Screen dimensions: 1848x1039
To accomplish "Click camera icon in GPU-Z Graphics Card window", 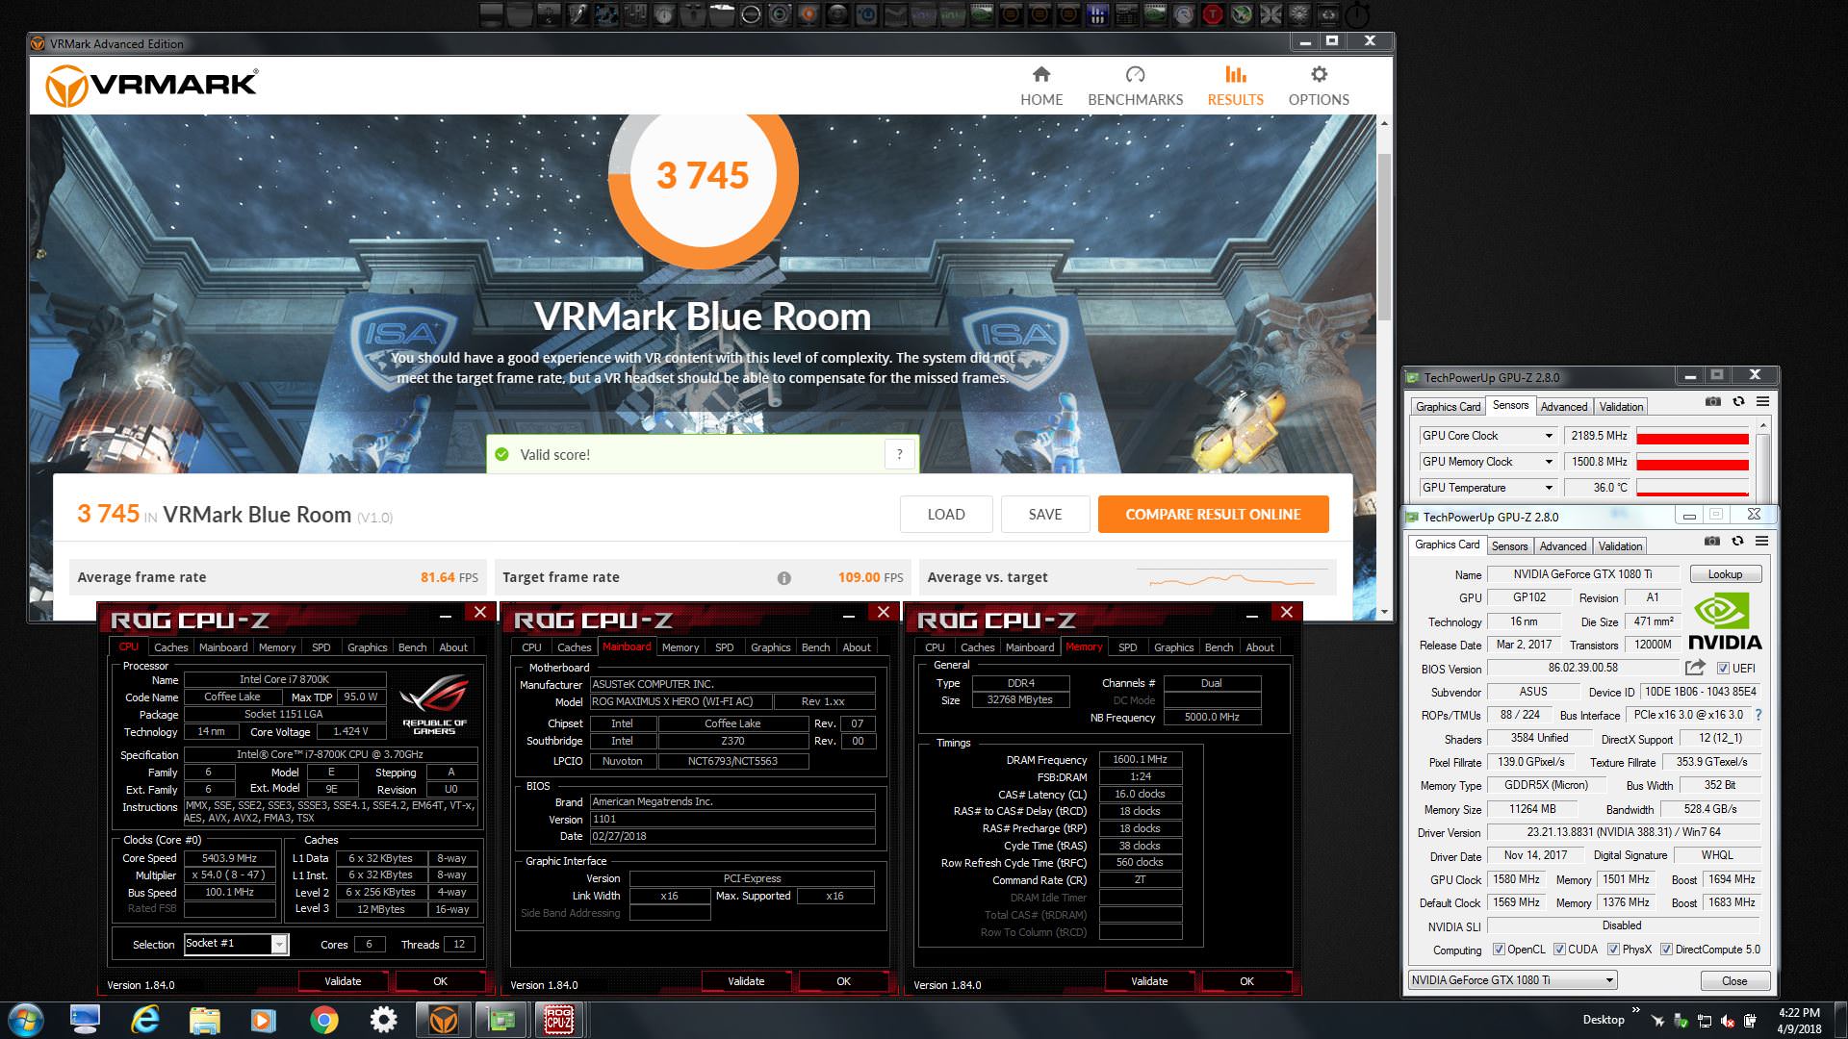I will pyautogui.click(x=1712, y=541).
